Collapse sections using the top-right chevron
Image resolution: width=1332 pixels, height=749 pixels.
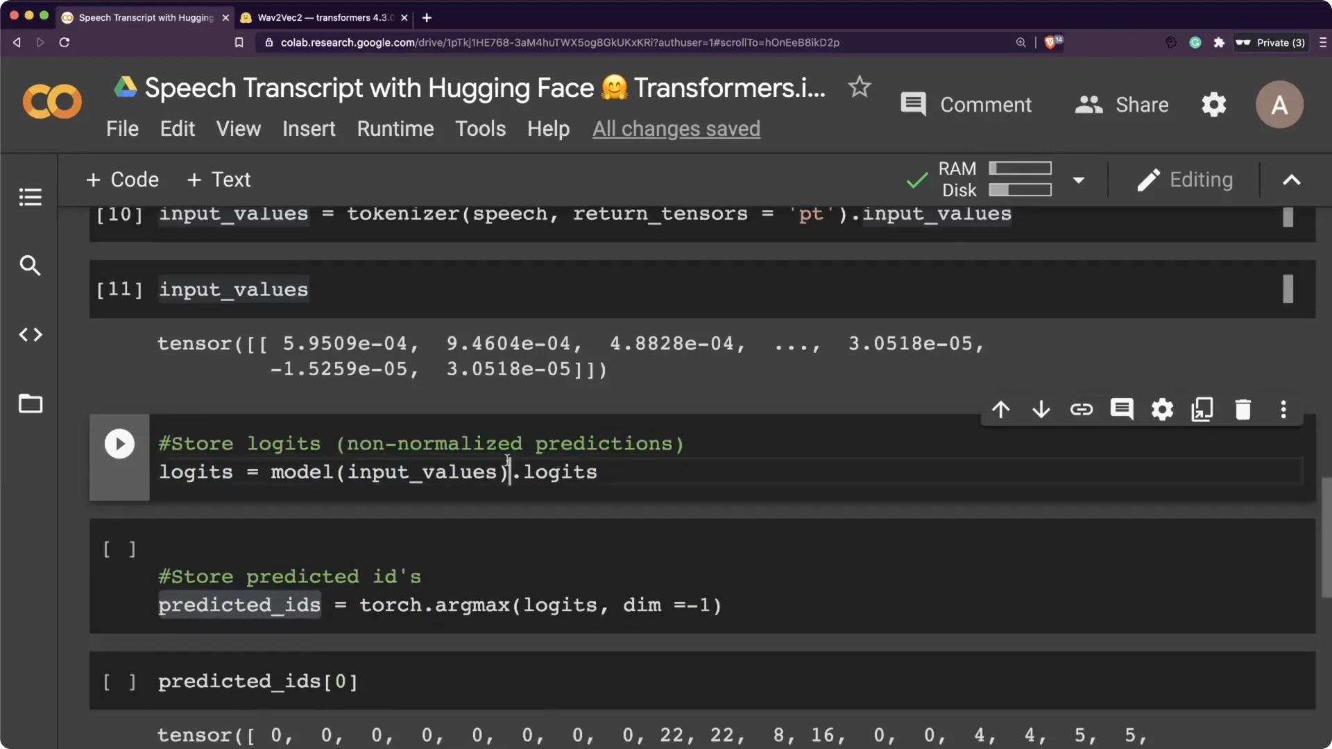pyautogui.click(x=1291, y=180)
